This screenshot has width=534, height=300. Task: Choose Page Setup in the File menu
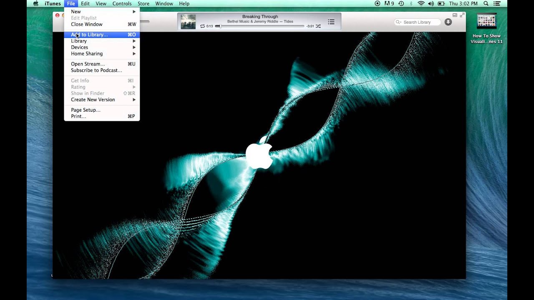coord(102,110)
